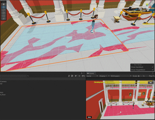
Task: Click the panel lock icon
Action: coord(82,73)
